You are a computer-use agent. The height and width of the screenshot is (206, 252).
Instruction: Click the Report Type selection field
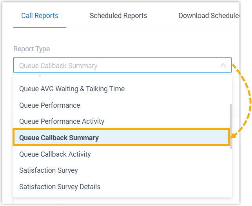coord(118,65)
